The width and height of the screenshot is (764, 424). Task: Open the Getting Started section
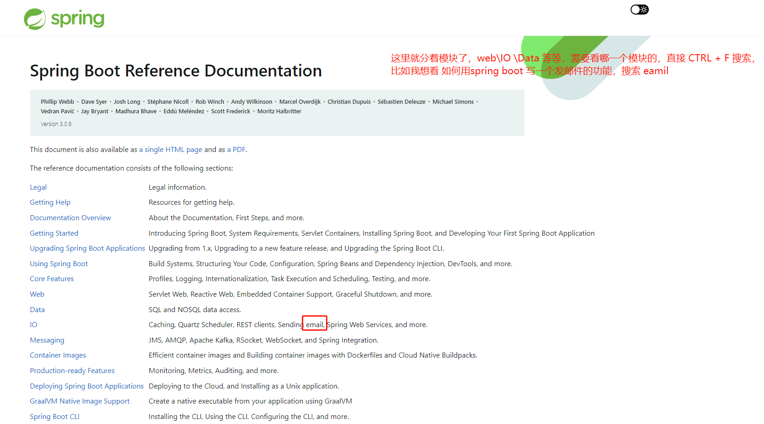pyautogui.click(x=54, y=233)
